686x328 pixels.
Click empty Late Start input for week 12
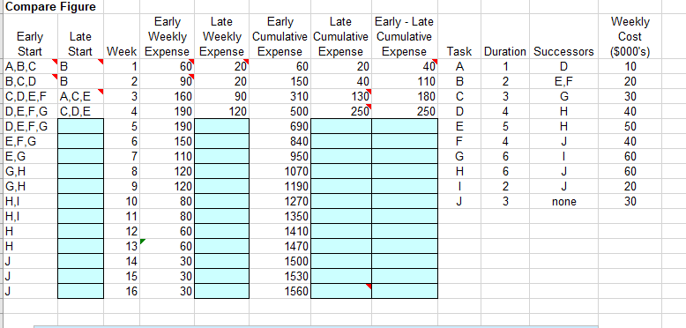click(x=80, y=231)
